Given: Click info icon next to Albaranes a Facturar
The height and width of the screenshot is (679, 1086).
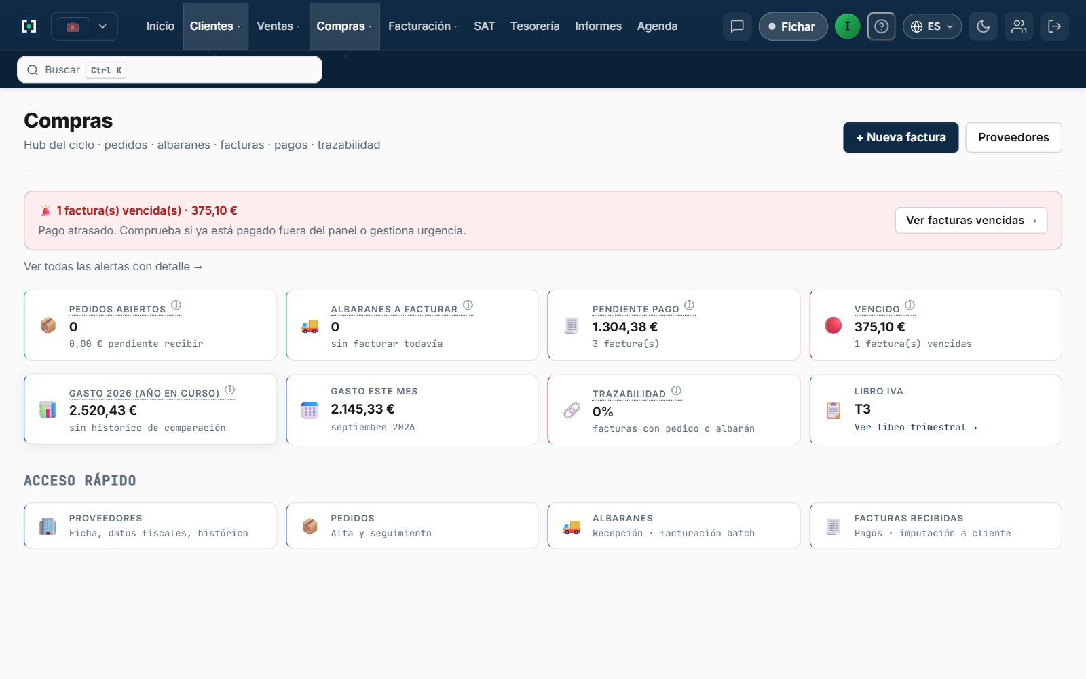Looking at the screenshot, I should tap(468, 305).
